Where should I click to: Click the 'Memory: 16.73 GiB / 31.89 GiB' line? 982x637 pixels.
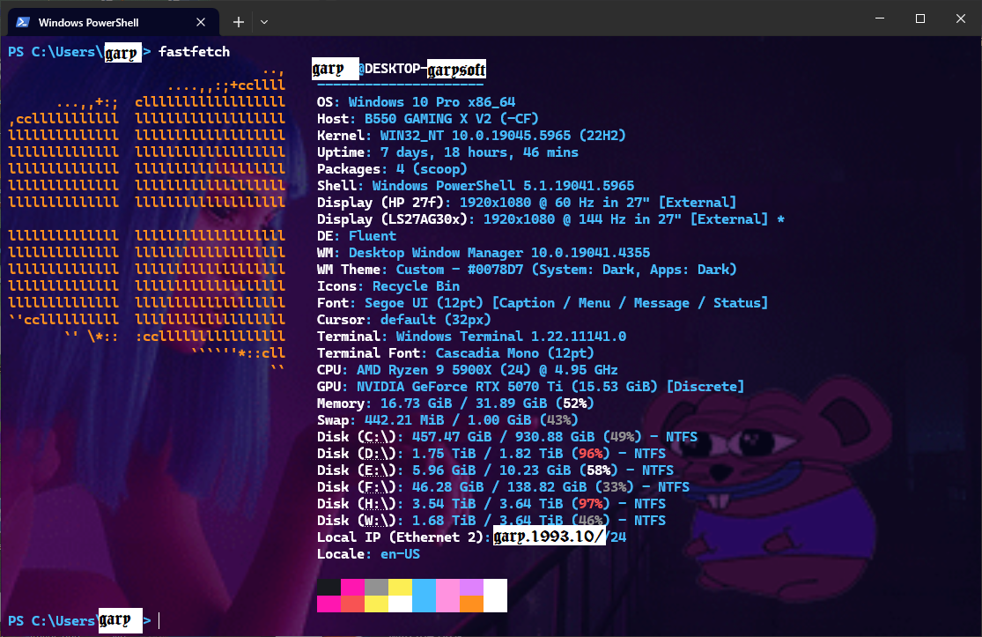click(x=455, y=404)
